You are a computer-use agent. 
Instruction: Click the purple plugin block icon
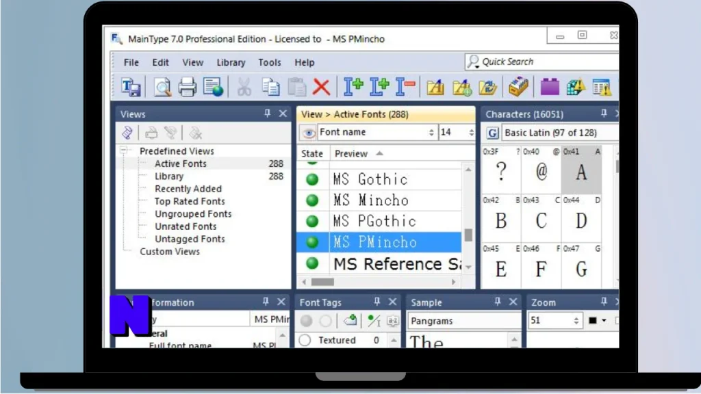pos(550,87)
